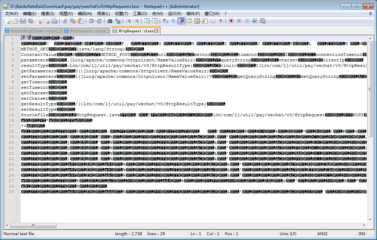The width and height of the screenshot is (377, 240).
Task: Click line number 15 in the margin
Action: click(11, 115)
